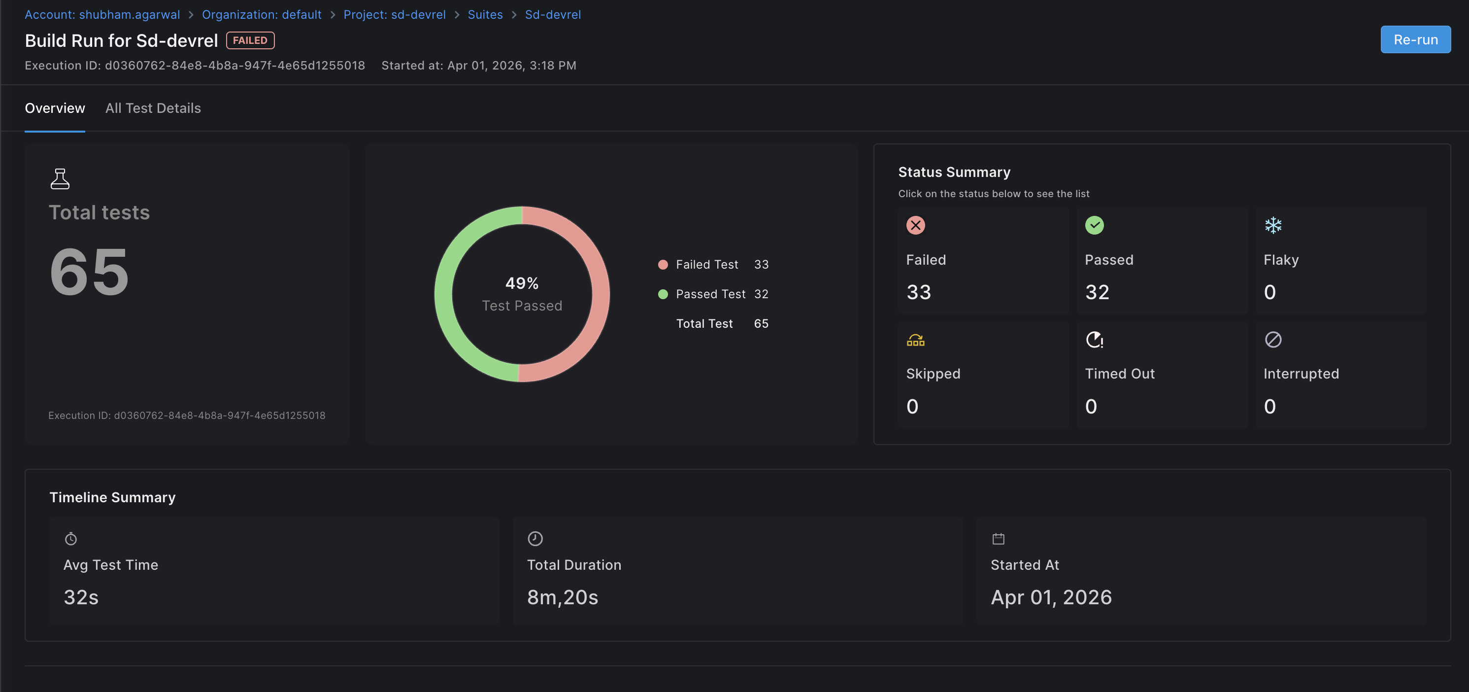Click the Apr 01, 2026 Started At value
1469x692 pixels.
click(x=1052, y=597)
